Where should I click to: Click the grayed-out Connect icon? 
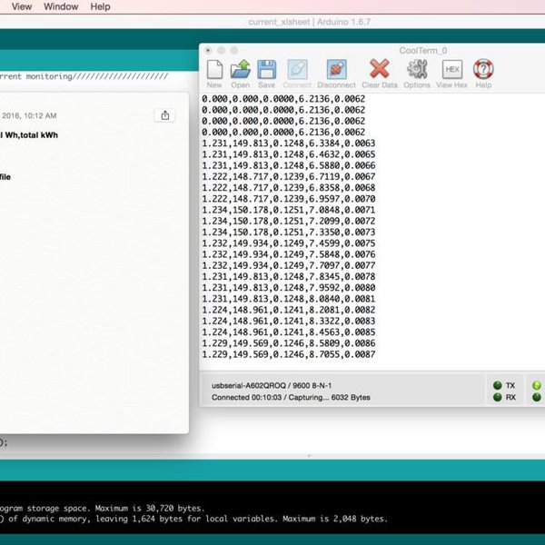[x=297, y=71]
